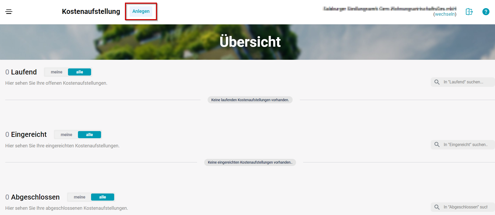Switch Abgeschlossen filter to alle
The width and height of the screenshot is (495, 215).
click(103, 197)
